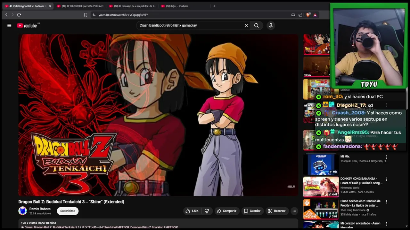Screen dimensions: 410x230
Task: Click 'DONKEY KONG BANANZA - Heart of Gold' title
Action: [361, 181]
